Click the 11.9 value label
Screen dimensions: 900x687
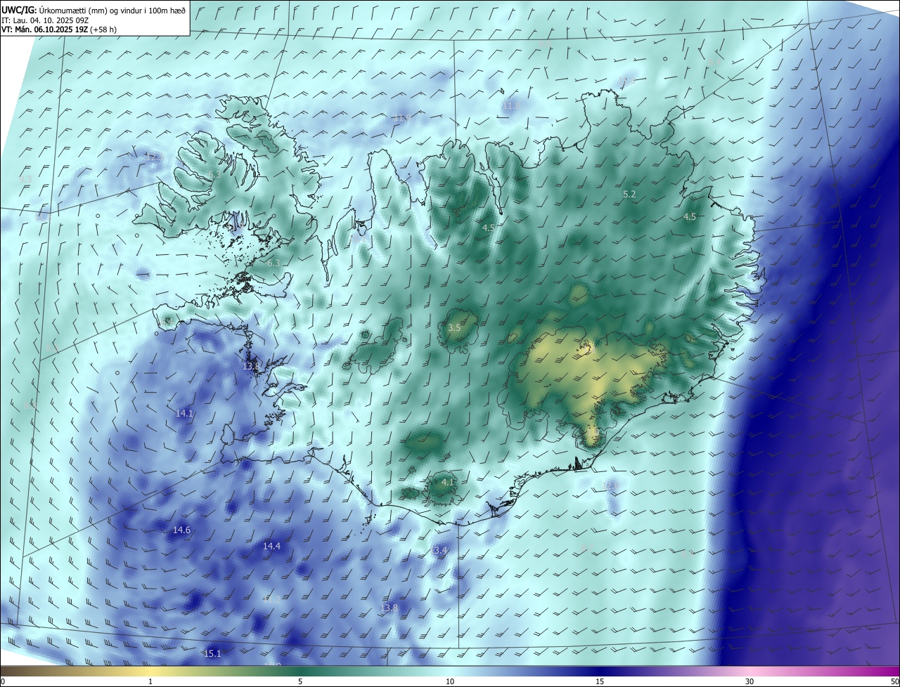tap(402, 117)
